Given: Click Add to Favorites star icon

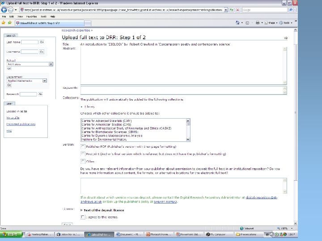Looking at the screenshot, I should point(10,23).
